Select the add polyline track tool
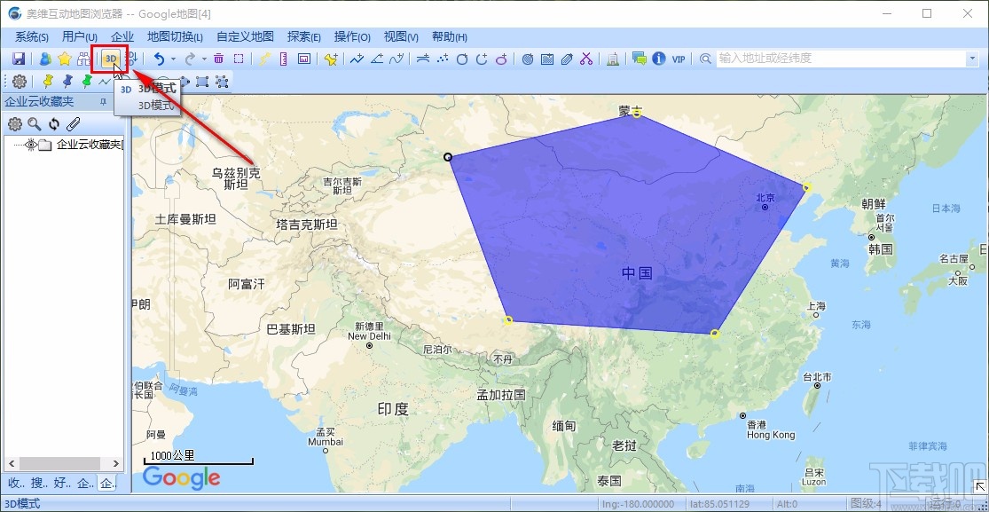The image size is (989, 512). [x=357, y=59]
